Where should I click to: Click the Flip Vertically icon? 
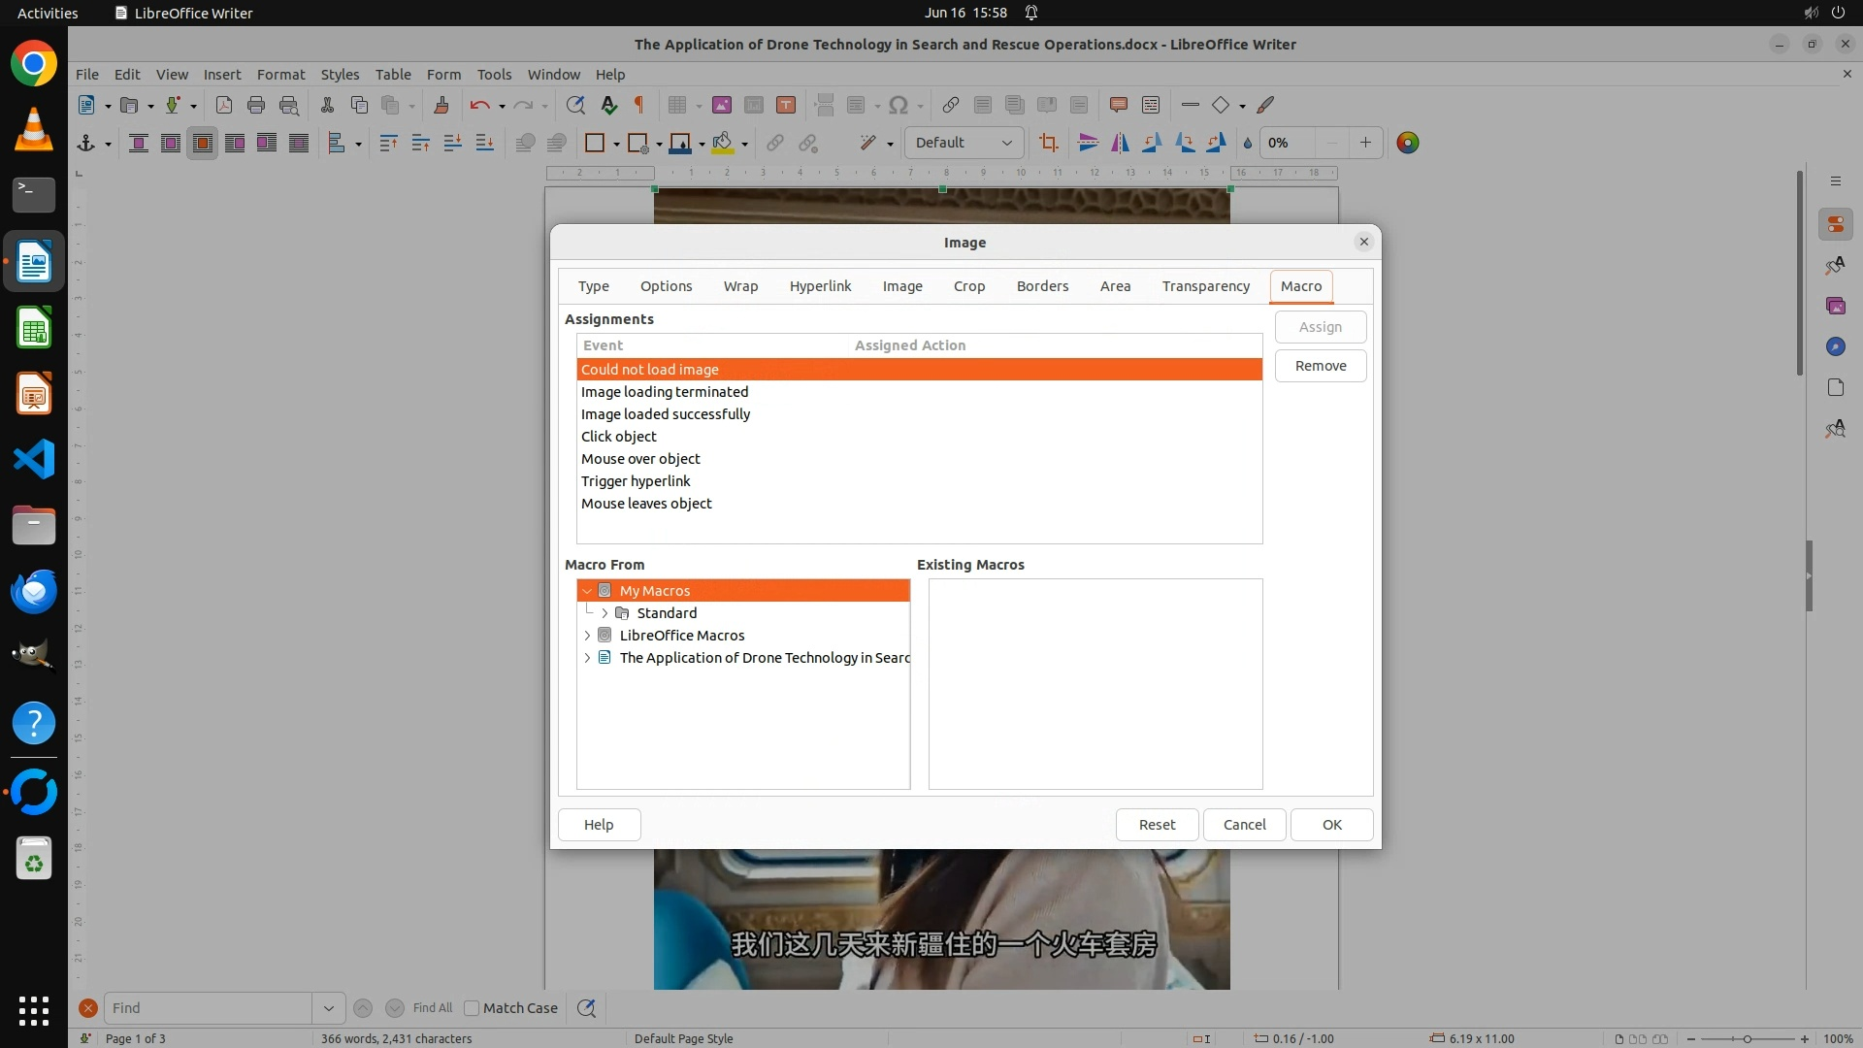pyautogui.click(x=1088, y=144)
